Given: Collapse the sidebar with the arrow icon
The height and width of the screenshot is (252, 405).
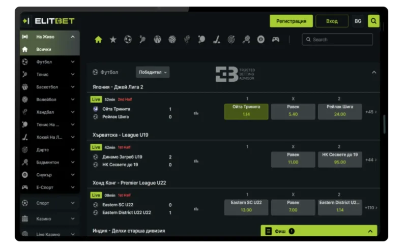Looking at the screenshot, I should click(x=26, y=21).
